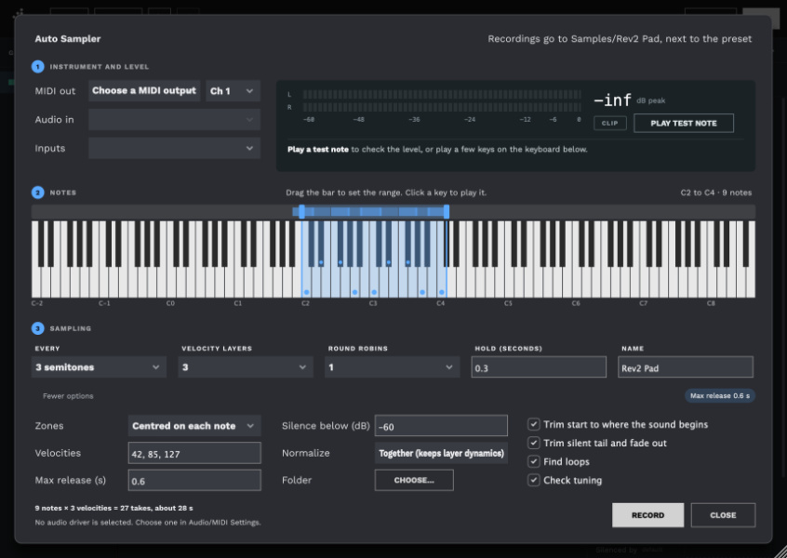
Task: Click the 'No audio driver is selected' message
Action: pyautogui.click(x=148, y=523)
